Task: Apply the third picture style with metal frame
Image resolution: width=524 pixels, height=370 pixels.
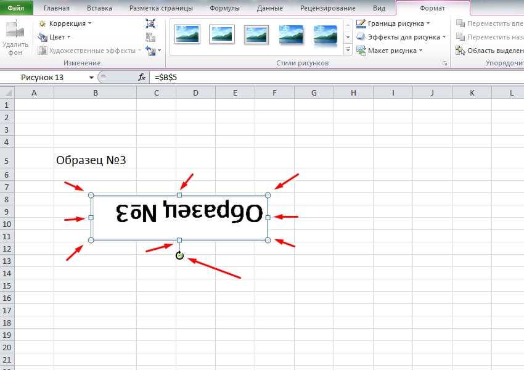Action: pos(256,34)
